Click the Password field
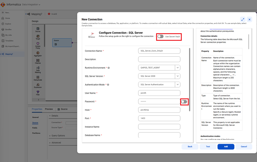This screenshot has width=257, height=162. (x=159, y=101)
